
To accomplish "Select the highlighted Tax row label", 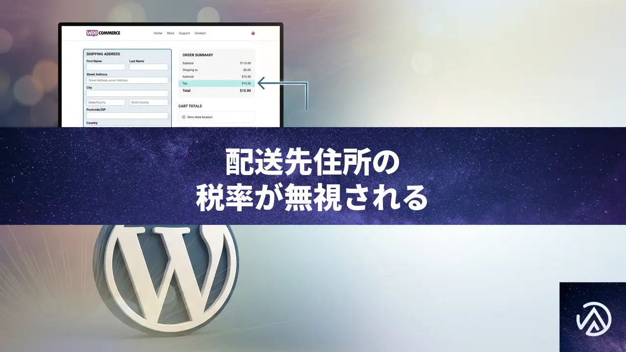I will click(x=185, y=84).
